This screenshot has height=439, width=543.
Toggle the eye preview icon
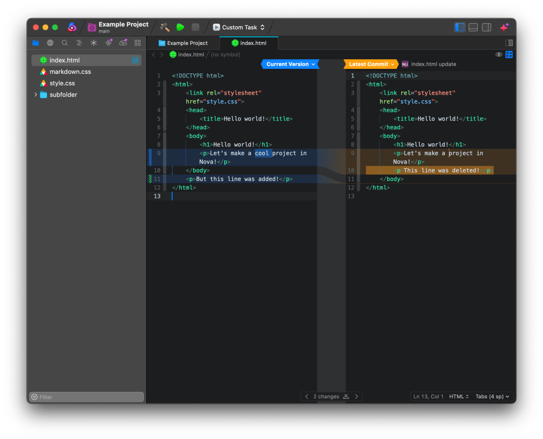(x=499, y=54)
